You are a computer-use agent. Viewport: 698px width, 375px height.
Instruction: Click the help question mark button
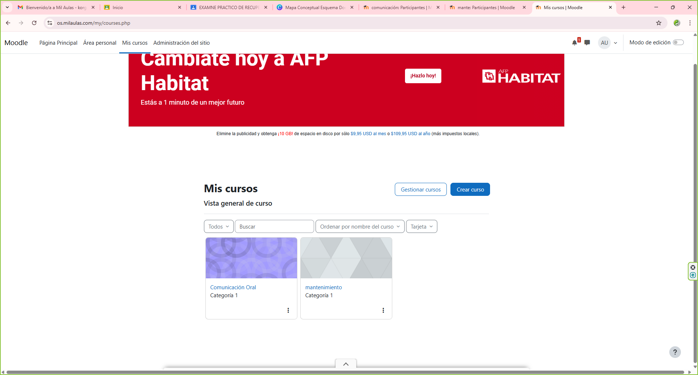click(x=675, y=352)
